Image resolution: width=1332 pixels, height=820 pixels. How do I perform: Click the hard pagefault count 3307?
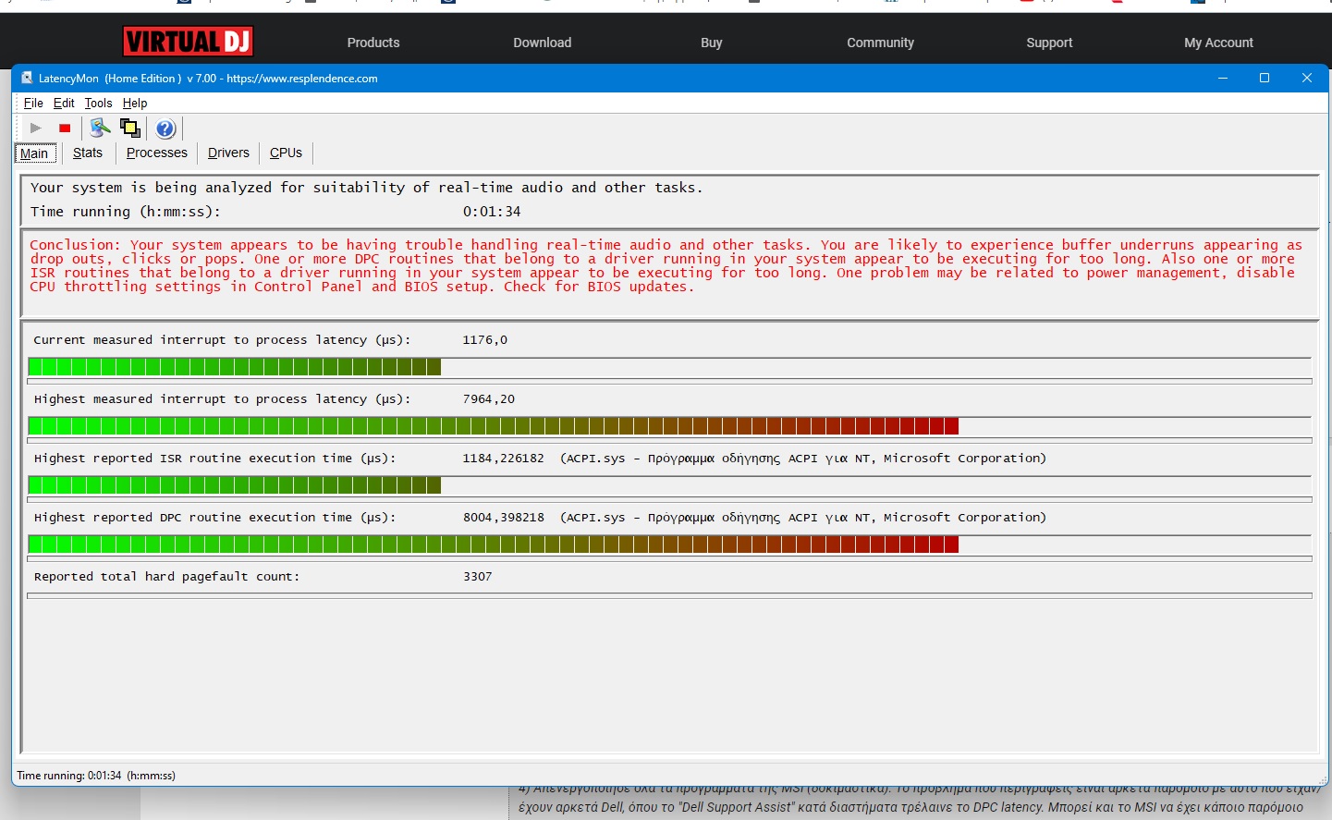pos(478,577)
